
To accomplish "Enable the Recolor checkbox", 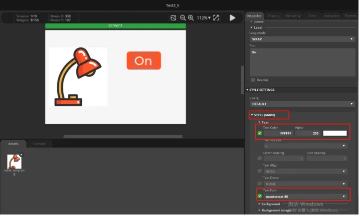I will [x=253, y=80].
